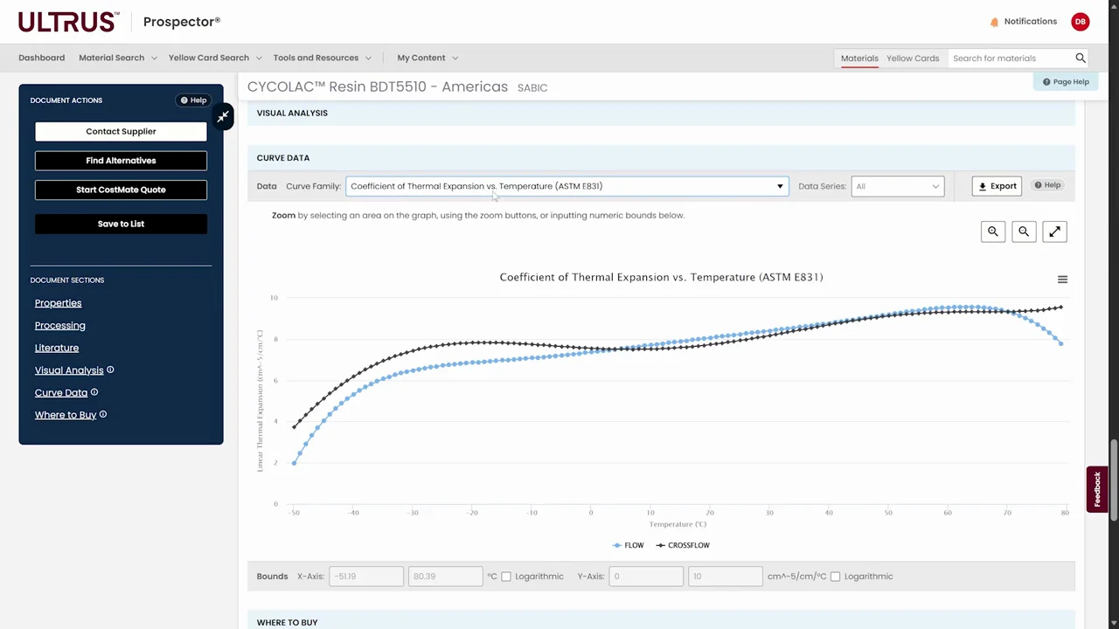Click info icon beside Visual Analysis link
This screenshot has height=629, width=1119.
[x=110, y=370]
